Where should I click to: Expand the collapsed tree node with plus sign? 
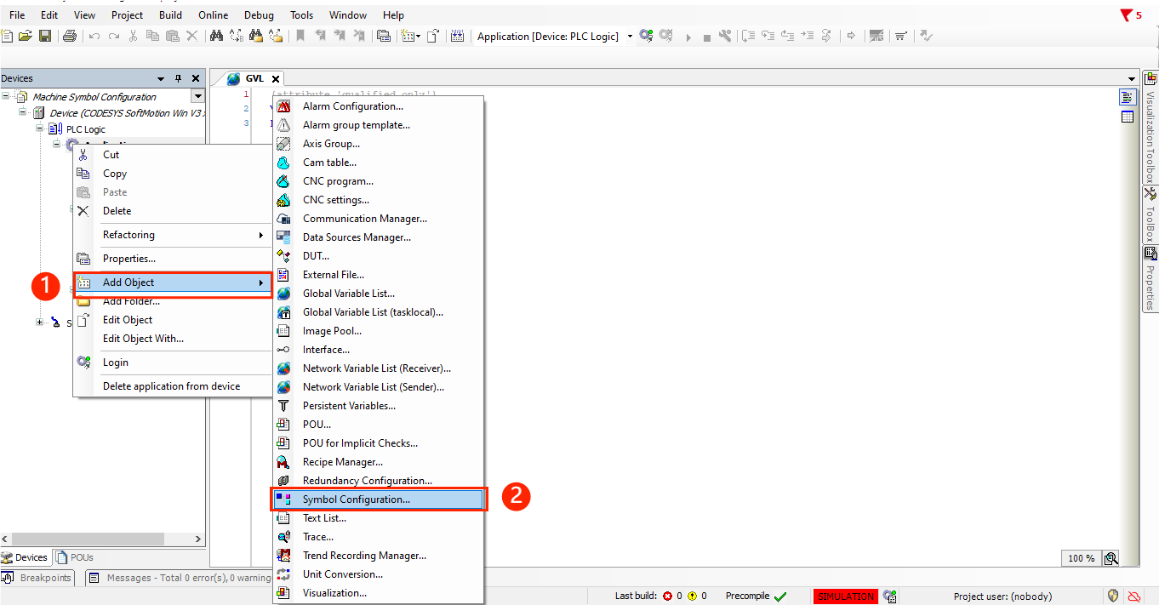tap(38, 322)
